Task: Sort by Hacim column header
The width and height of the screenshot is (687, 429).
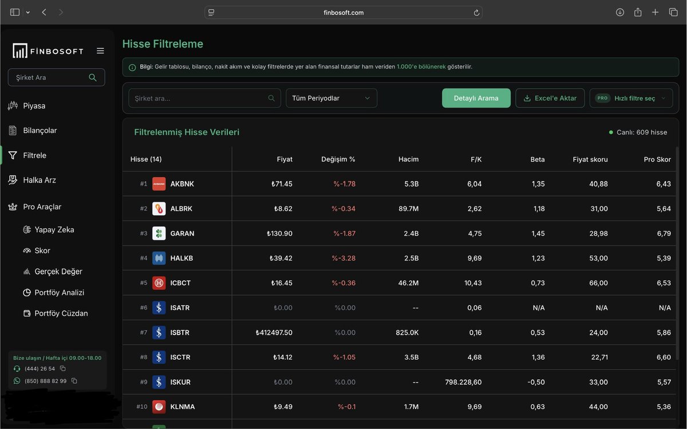Action: tap(409, 159)
